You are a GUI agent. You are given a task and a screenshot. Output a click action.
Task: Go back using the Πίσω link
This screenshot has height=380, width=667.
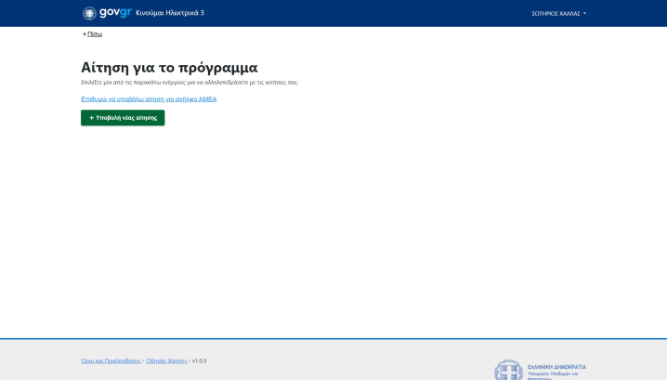tap(95, 34)
